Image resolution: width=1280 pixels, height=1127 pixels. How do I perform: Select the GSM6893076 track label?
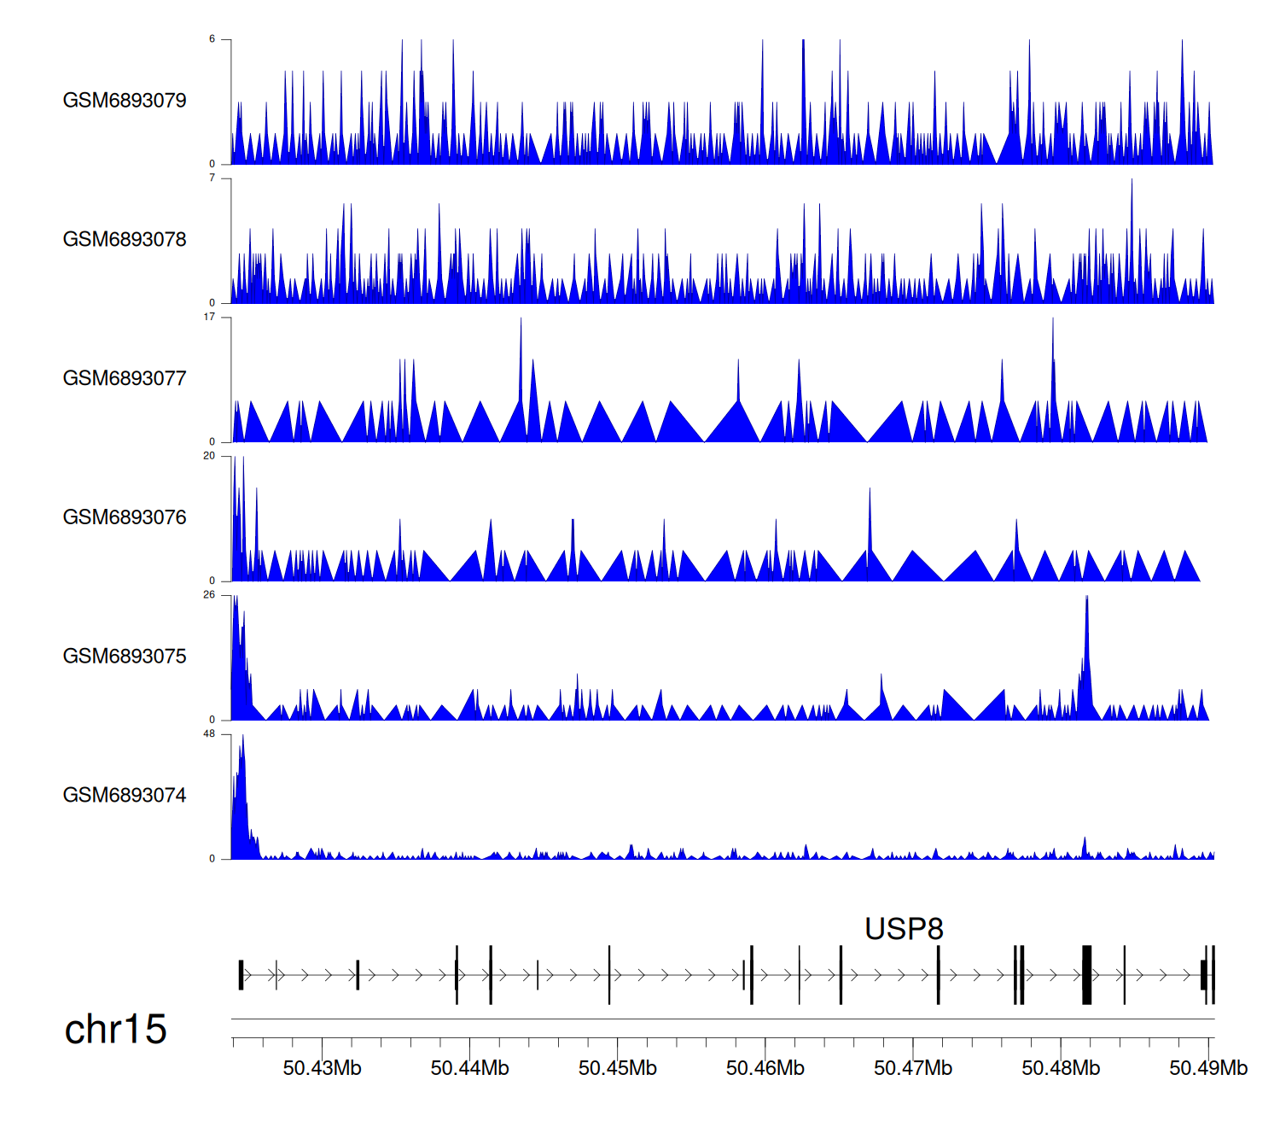[125, 517]
